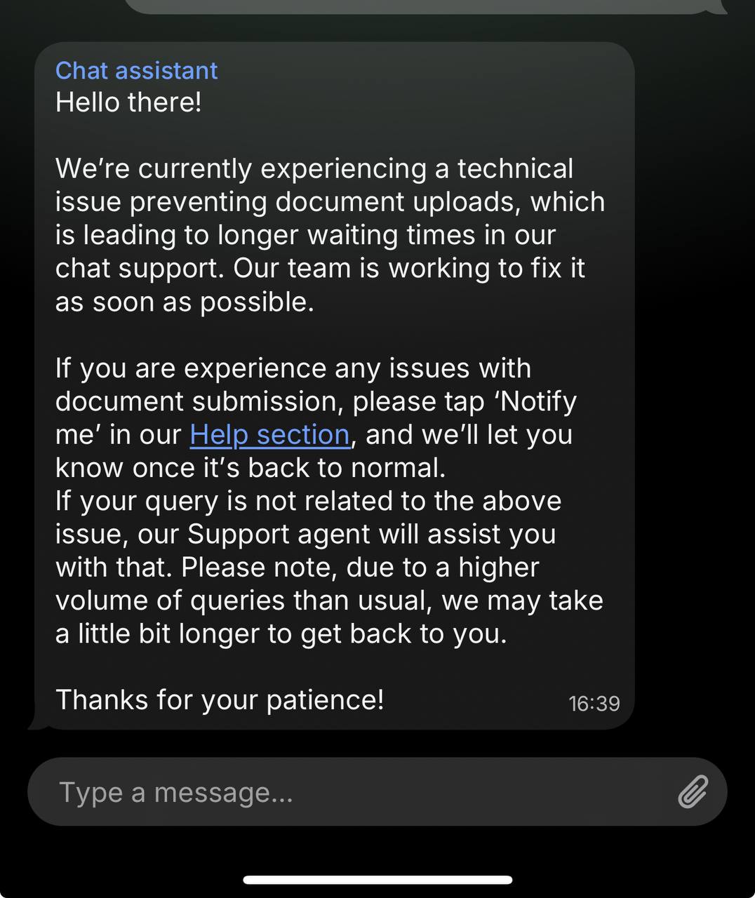Click the phrase 'document uploads' in message
This screenshot has height=898, width=755.
pos(397,202)
